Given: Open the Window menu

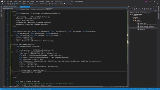Looking at the screenshot, I should click(x=47, y=1).
